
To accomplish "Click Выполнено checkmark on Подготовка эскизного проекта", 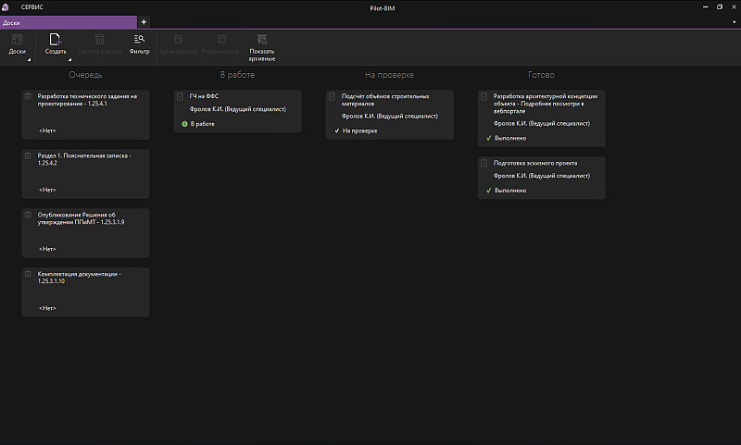I will [x=488, y=190].
